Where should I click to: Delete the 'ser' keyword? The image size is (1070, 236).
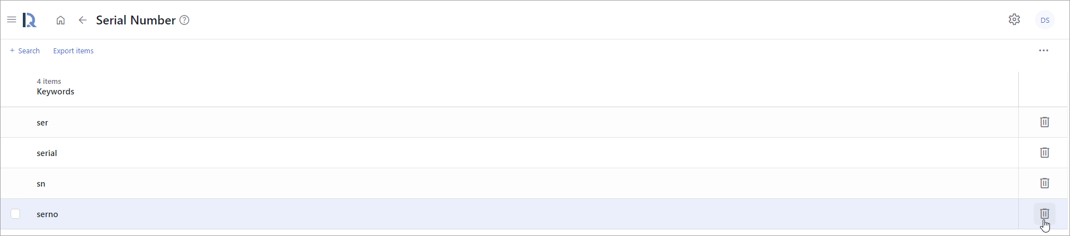[1044, 122]
